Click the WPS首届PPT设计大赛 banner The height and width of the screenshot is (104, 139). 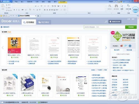pyautogui.click(x=123, y=37)
